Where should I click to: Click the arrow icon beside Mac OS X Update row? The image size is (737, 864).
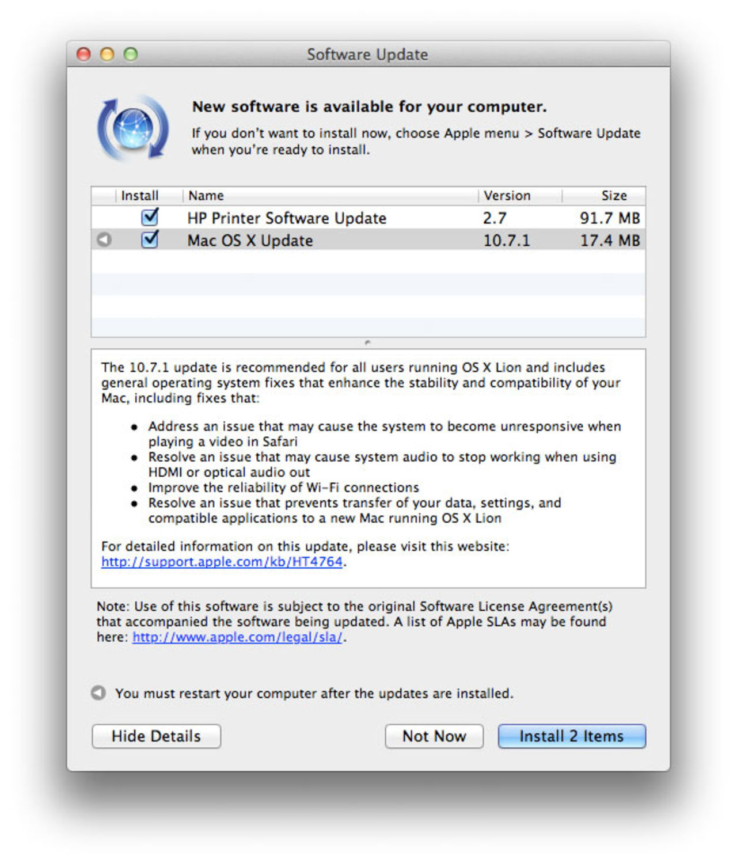(x=104, y=240)
